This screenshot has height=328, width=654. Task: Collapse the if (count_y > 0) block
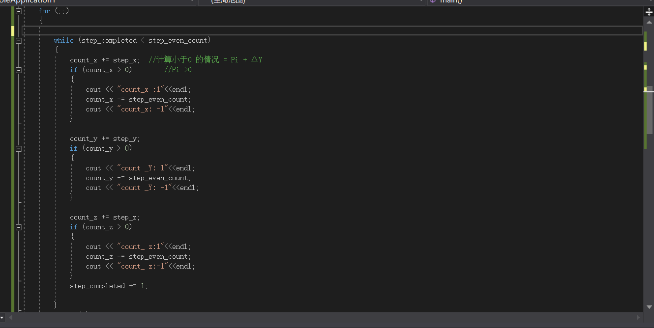[19, 149]
